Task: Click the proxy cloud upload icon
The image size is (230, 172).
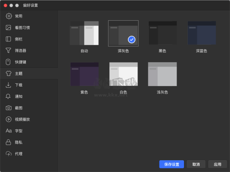Action: [x=8, y=154]
